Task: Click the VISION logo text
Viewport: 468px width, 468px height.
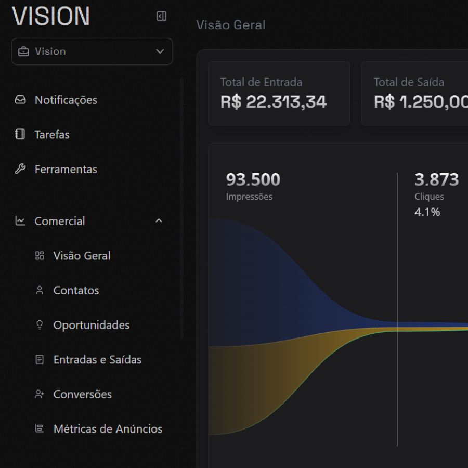Action: pyautogui.click(x=51, y=16)
